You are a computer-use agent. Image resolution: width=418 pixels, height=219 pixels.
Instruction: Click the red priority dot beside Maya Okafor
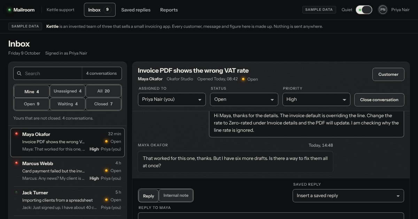16,134
